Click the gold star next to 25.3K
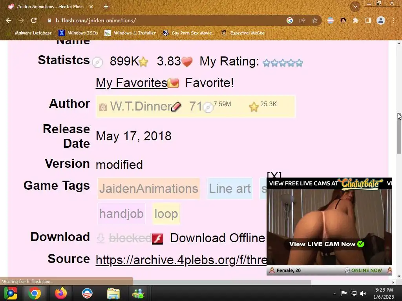The width and height of the screenshot is (402, 301). pyautogui.click(x=254, y=107)
